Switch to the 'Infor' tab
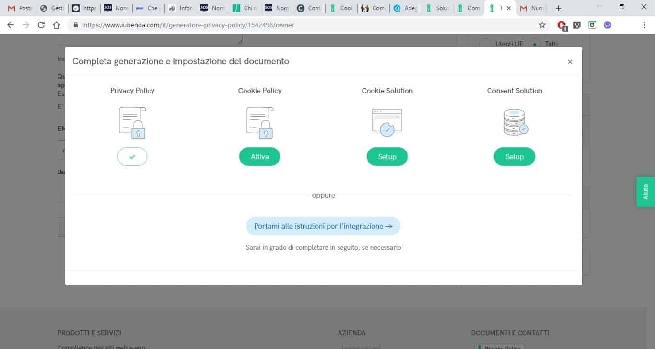Image resolution: width=655 pixels, height=349 pixels. 180,8
